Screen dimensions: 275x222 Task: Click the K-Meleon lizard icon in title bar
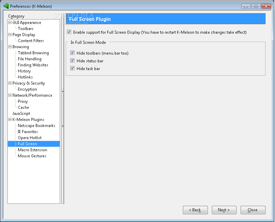tap(6, 6)
